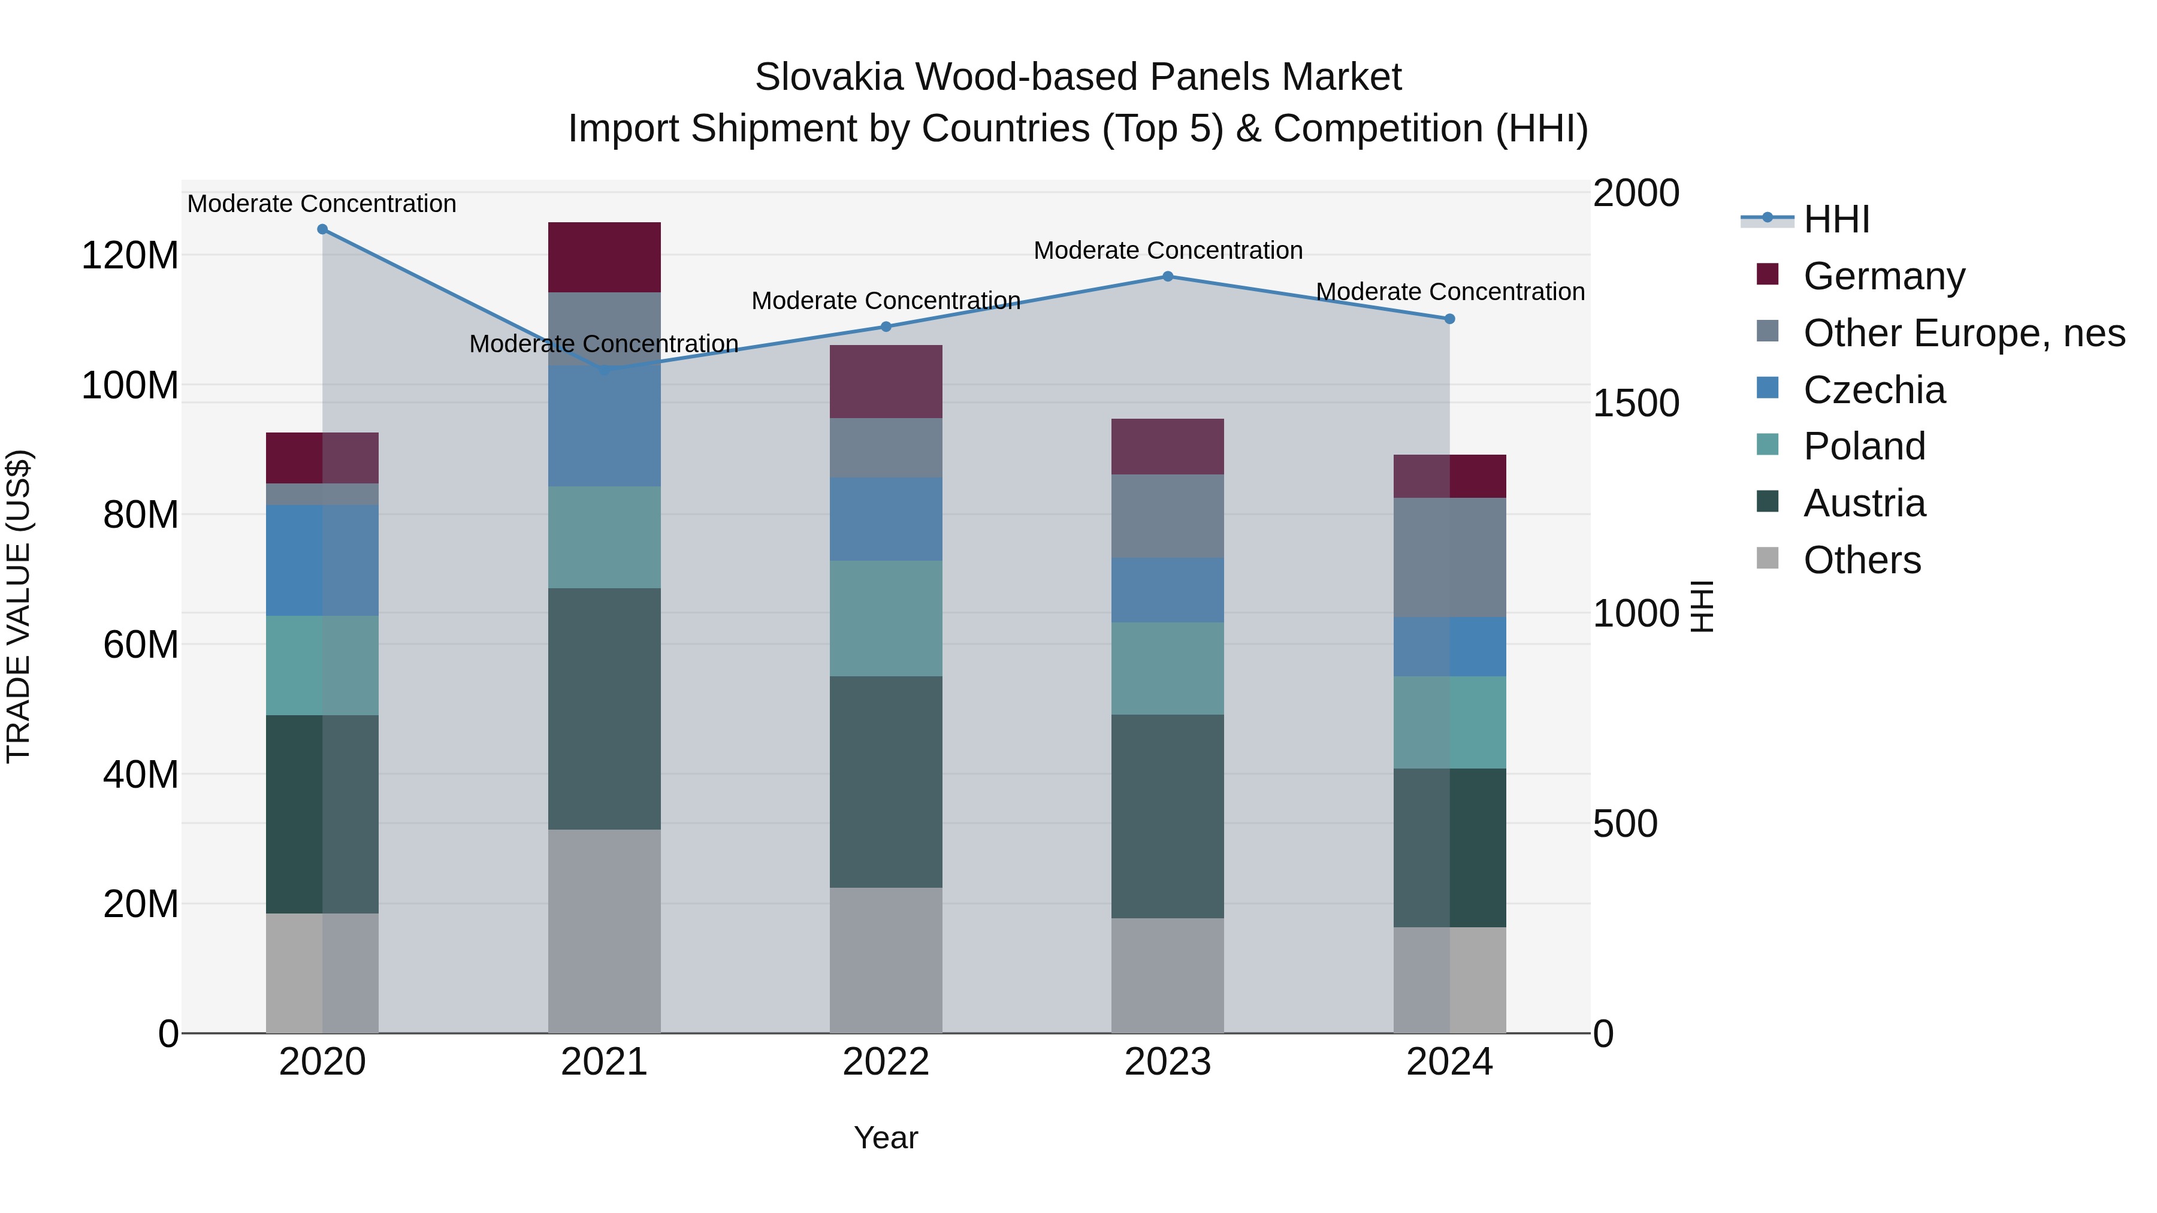Click the Austria segment of 2021 bar
The image size is (2157, 1213).
click(x=605, y=709)
